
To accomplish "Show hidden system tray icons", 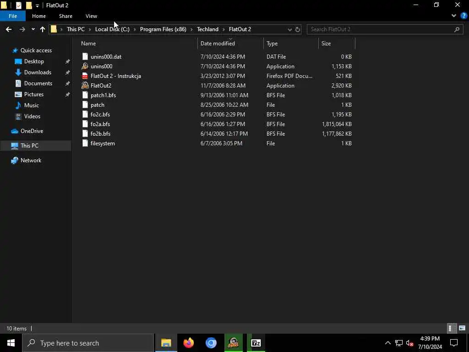I will click(x=387, y=343).
